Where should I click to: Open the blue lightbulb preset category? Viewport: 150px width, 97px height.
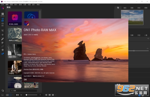coord(31,15)
